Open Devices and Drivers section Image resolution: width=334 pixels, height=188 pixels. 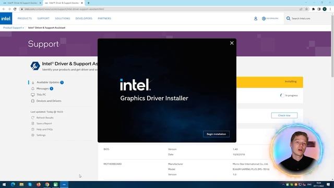(49, 101)
